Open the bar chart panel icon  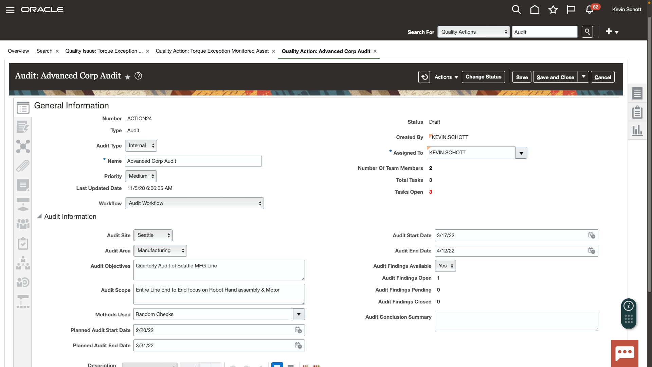click(x=637, y=130)
